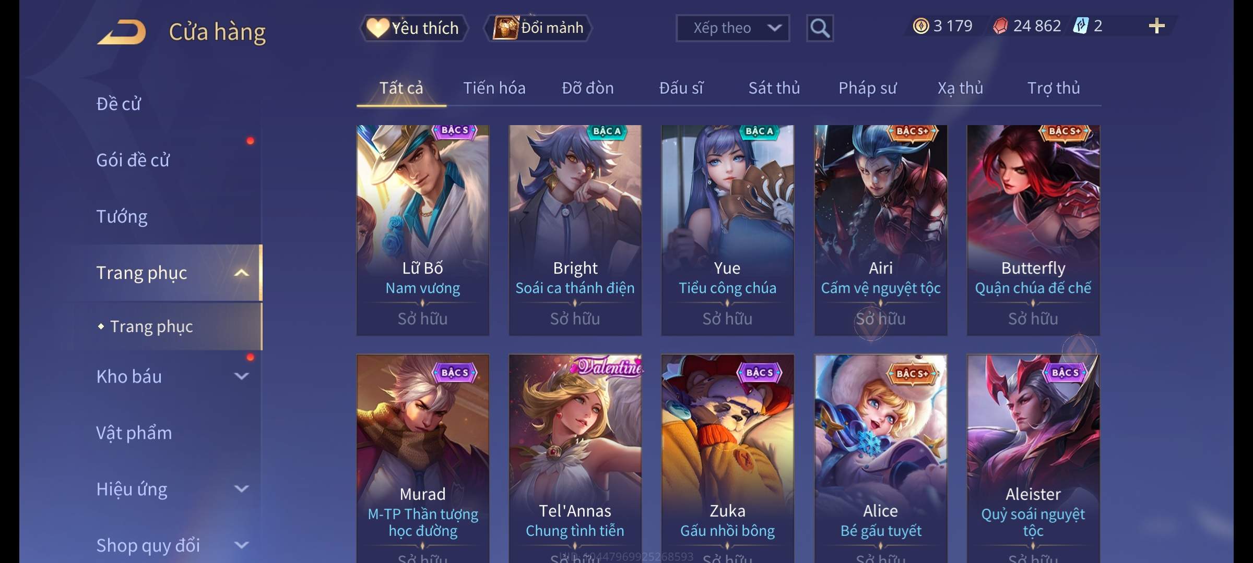This screenshot has width=1253, height=563.
Task: Collapse the Trang phục menu chevron
Action: (241, 273)
